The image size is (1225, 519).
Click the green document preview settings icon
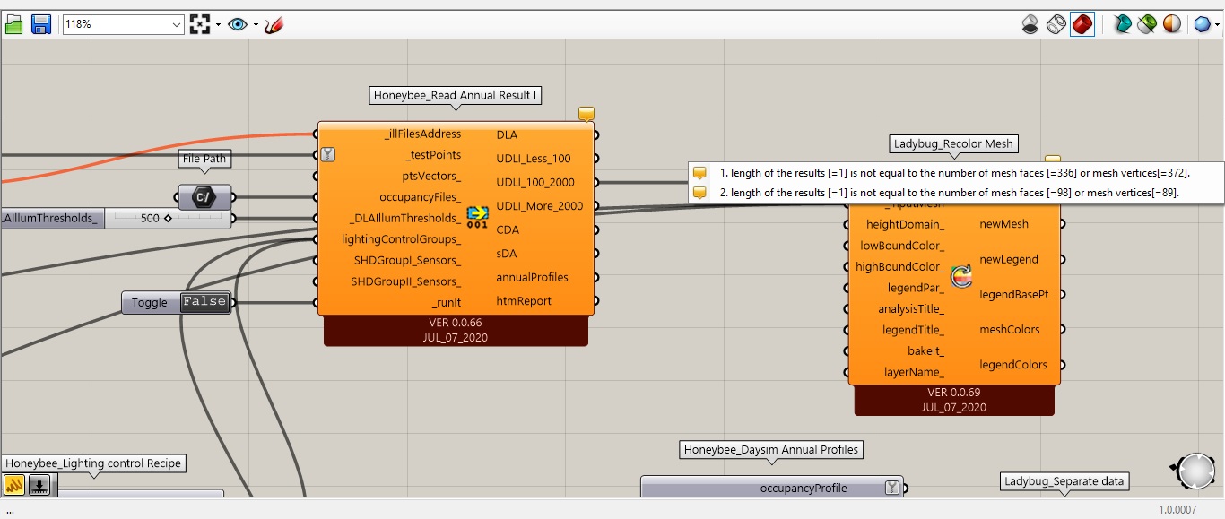click(x=1147, y=24)
